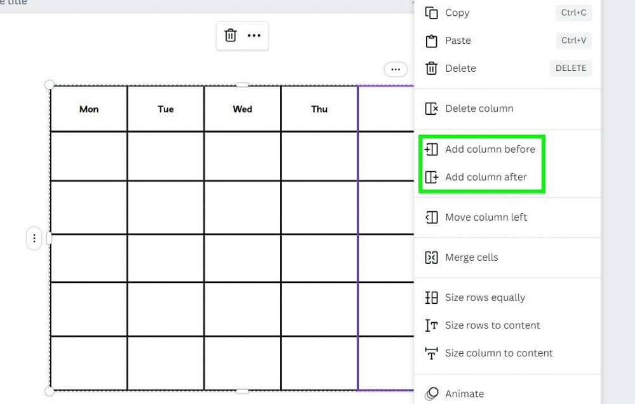635x404 pixels.
Task: Open the three-dot menu near the top-right corner
Action: (x=396, y=69)
